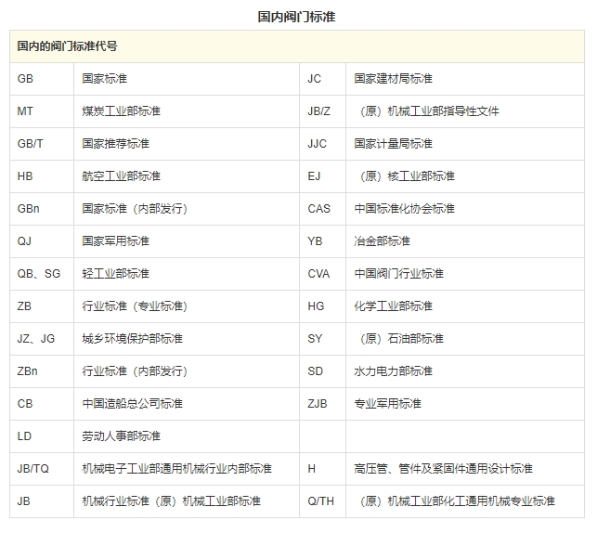The width and height of the screenshot is (597, 533).
Task: Click the QB、SG code cell
Action: (x=42, y=274)
